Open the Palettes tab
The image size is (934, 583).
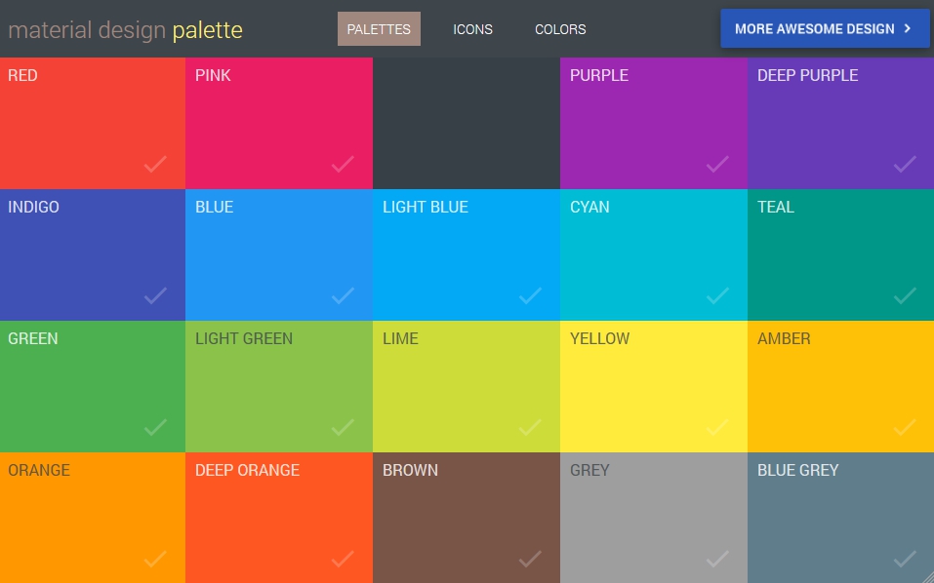pos(379,29)
